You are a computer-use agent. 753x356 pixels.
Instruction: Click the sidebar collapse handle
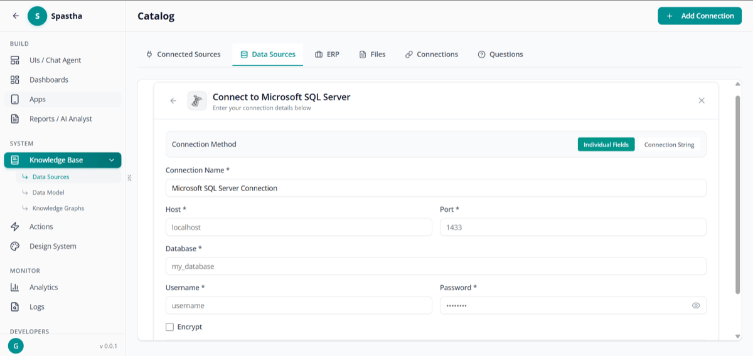129,178
